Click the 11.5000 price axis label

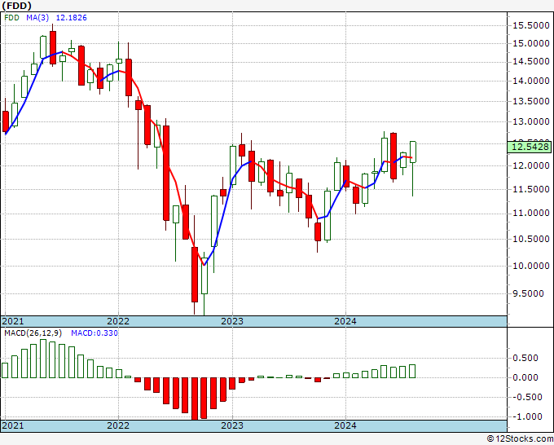tap(531, 189)
